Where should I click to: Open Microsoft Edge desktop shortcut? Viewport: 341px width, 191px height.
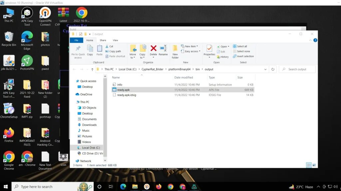coord(27,41)
